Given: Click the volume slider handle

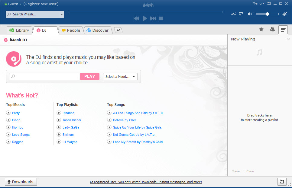Looking at the screenshot, I should (x=267, y=14).
